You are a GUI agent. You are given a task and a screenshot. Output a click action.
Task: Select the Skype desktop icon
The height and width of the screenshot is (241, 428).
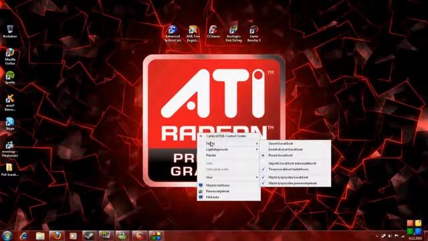[10, 124]
